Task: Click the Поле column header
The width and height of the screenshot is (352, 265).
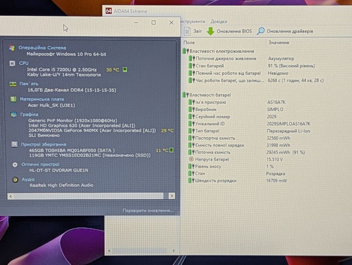Action: pos(189,43)
